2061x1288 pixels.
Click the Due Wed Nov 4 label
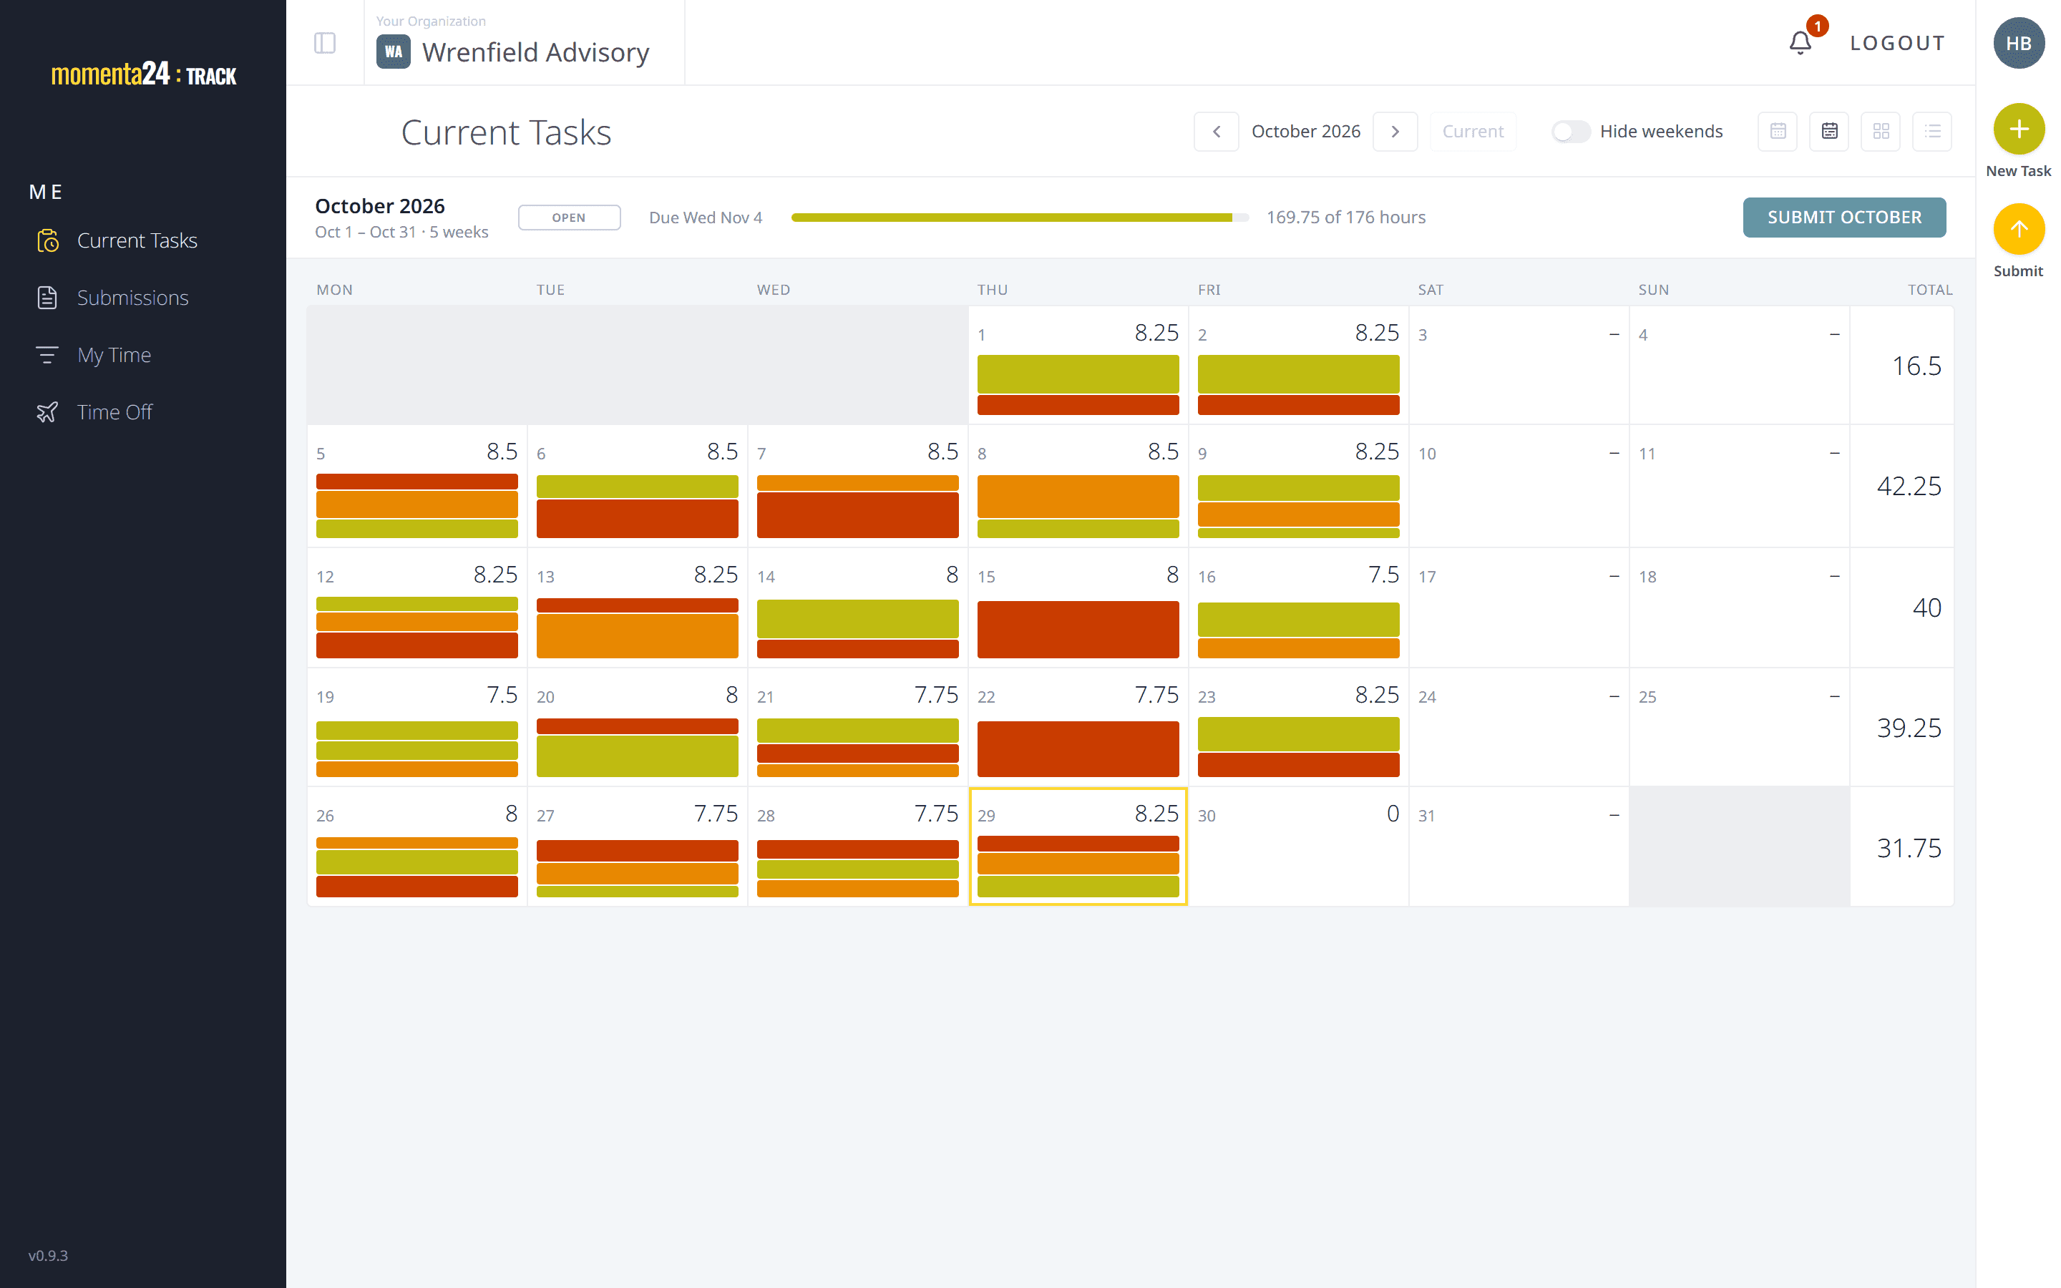pyautogui.click(x=705, y=218)
